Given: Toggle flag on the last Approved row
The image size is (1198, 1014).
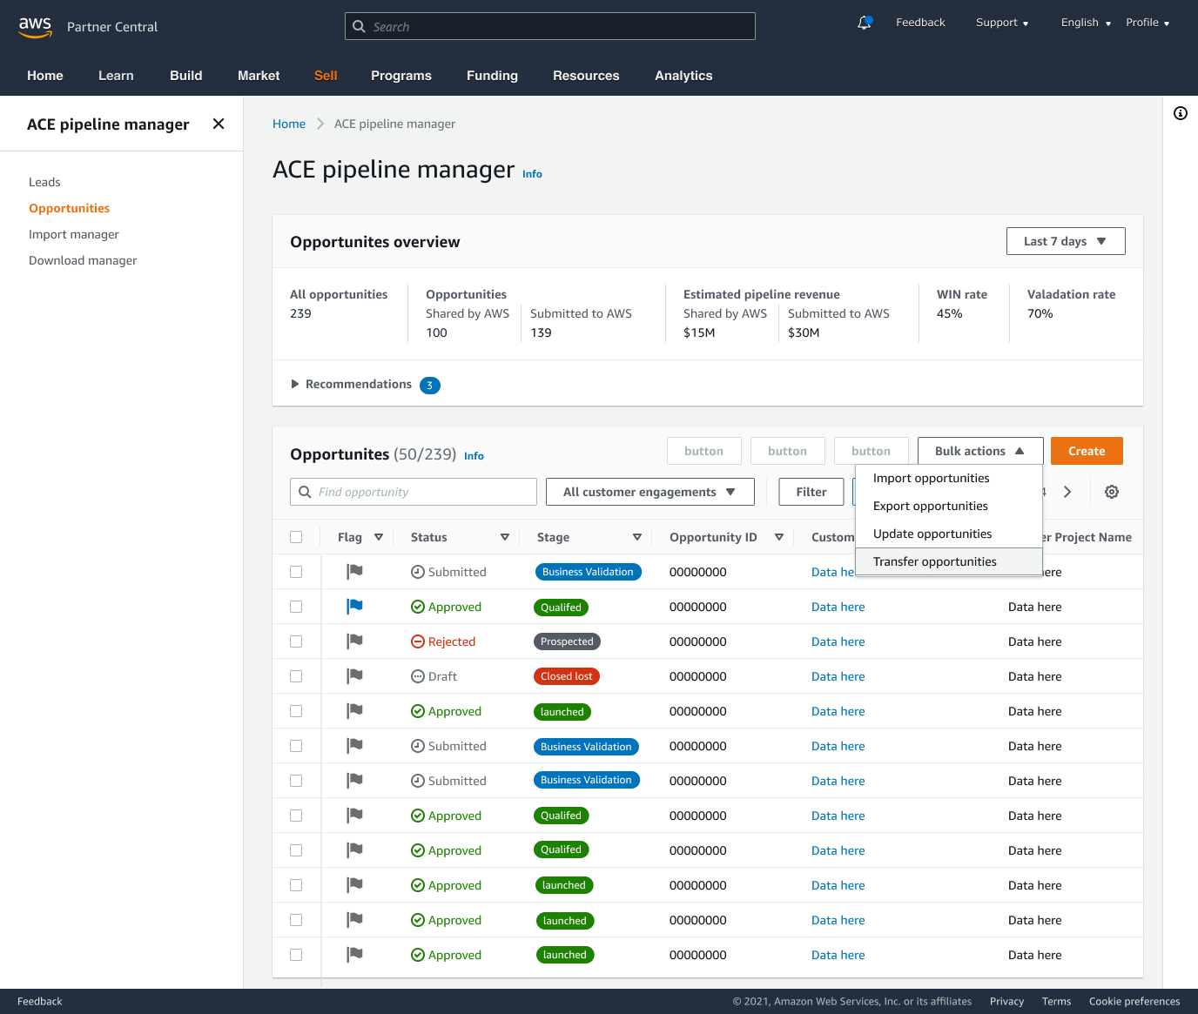Looking at the screenshot, I should click(x=354, y=955).
